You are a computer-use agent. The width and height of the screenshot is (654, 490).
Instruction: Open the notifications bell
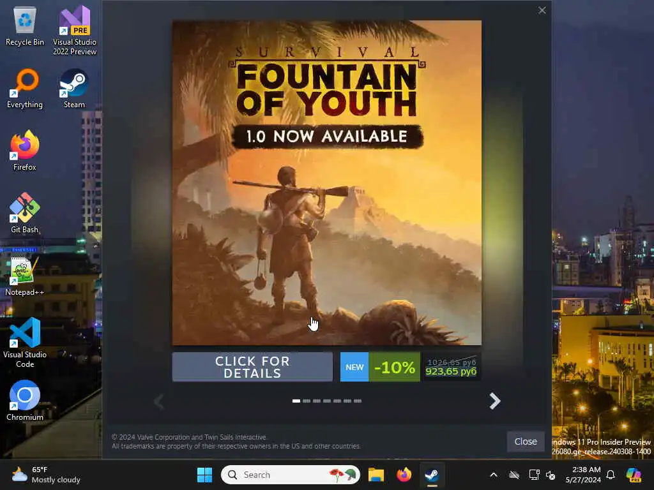[x=611, y=475]
